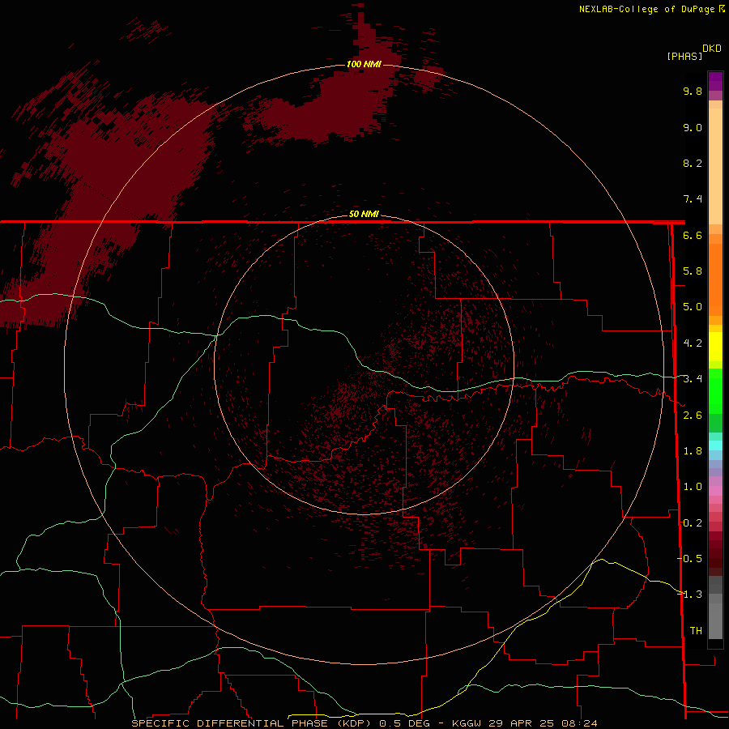Click the cyan segment of the colorbar
The height and width of the screenshot is (729, 729).
click(x=715, y=446)
